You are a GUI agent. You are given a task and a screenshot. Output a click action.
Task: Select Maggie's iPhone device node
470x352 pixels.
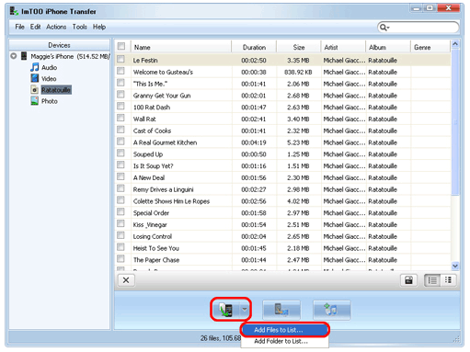[x=70, y=56]
